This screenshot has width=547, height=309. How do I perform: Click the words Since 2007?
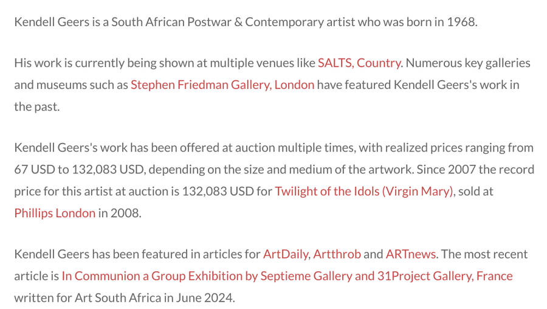(446, 169)
